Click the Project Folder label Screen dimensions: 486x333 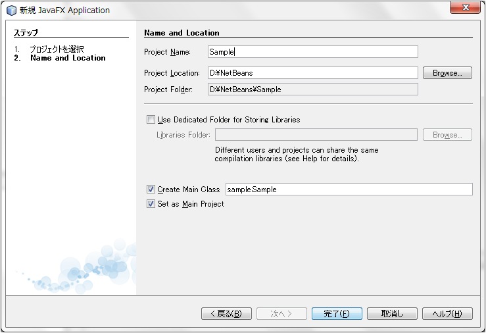(168, 90)
